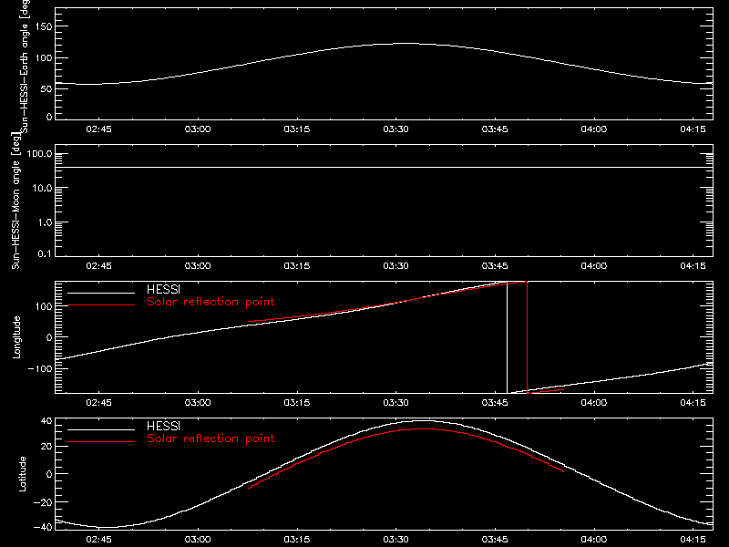Select the Latitude y-axis label

22,474
